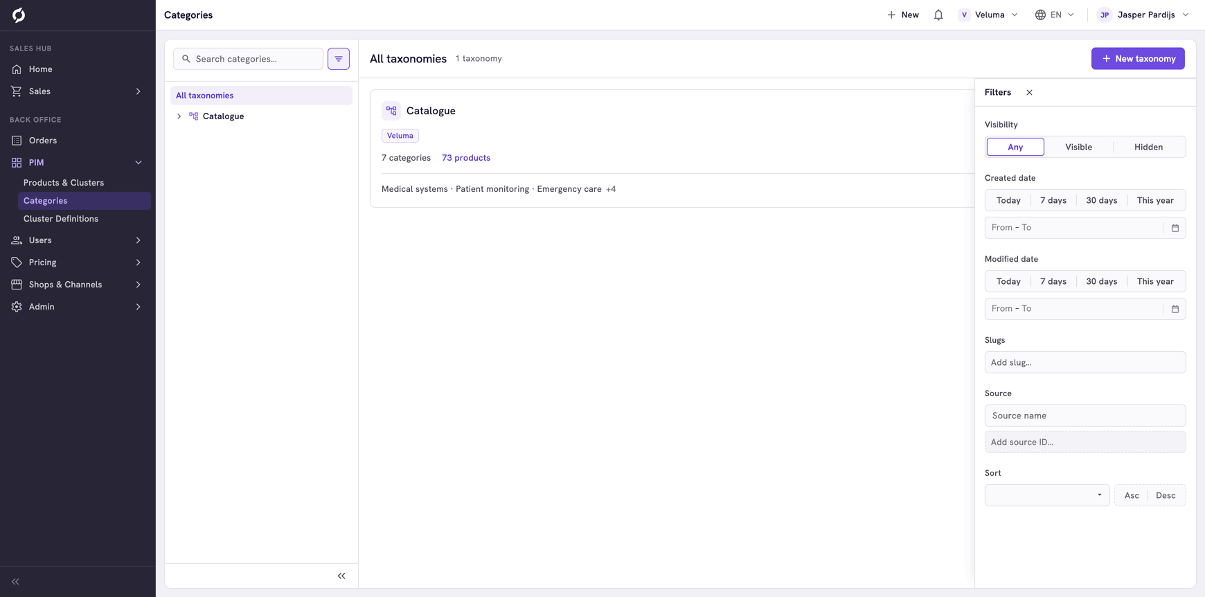Click the Orders icon in the sidebar
Screen dimensions: 1205x597
click(17, 141)
